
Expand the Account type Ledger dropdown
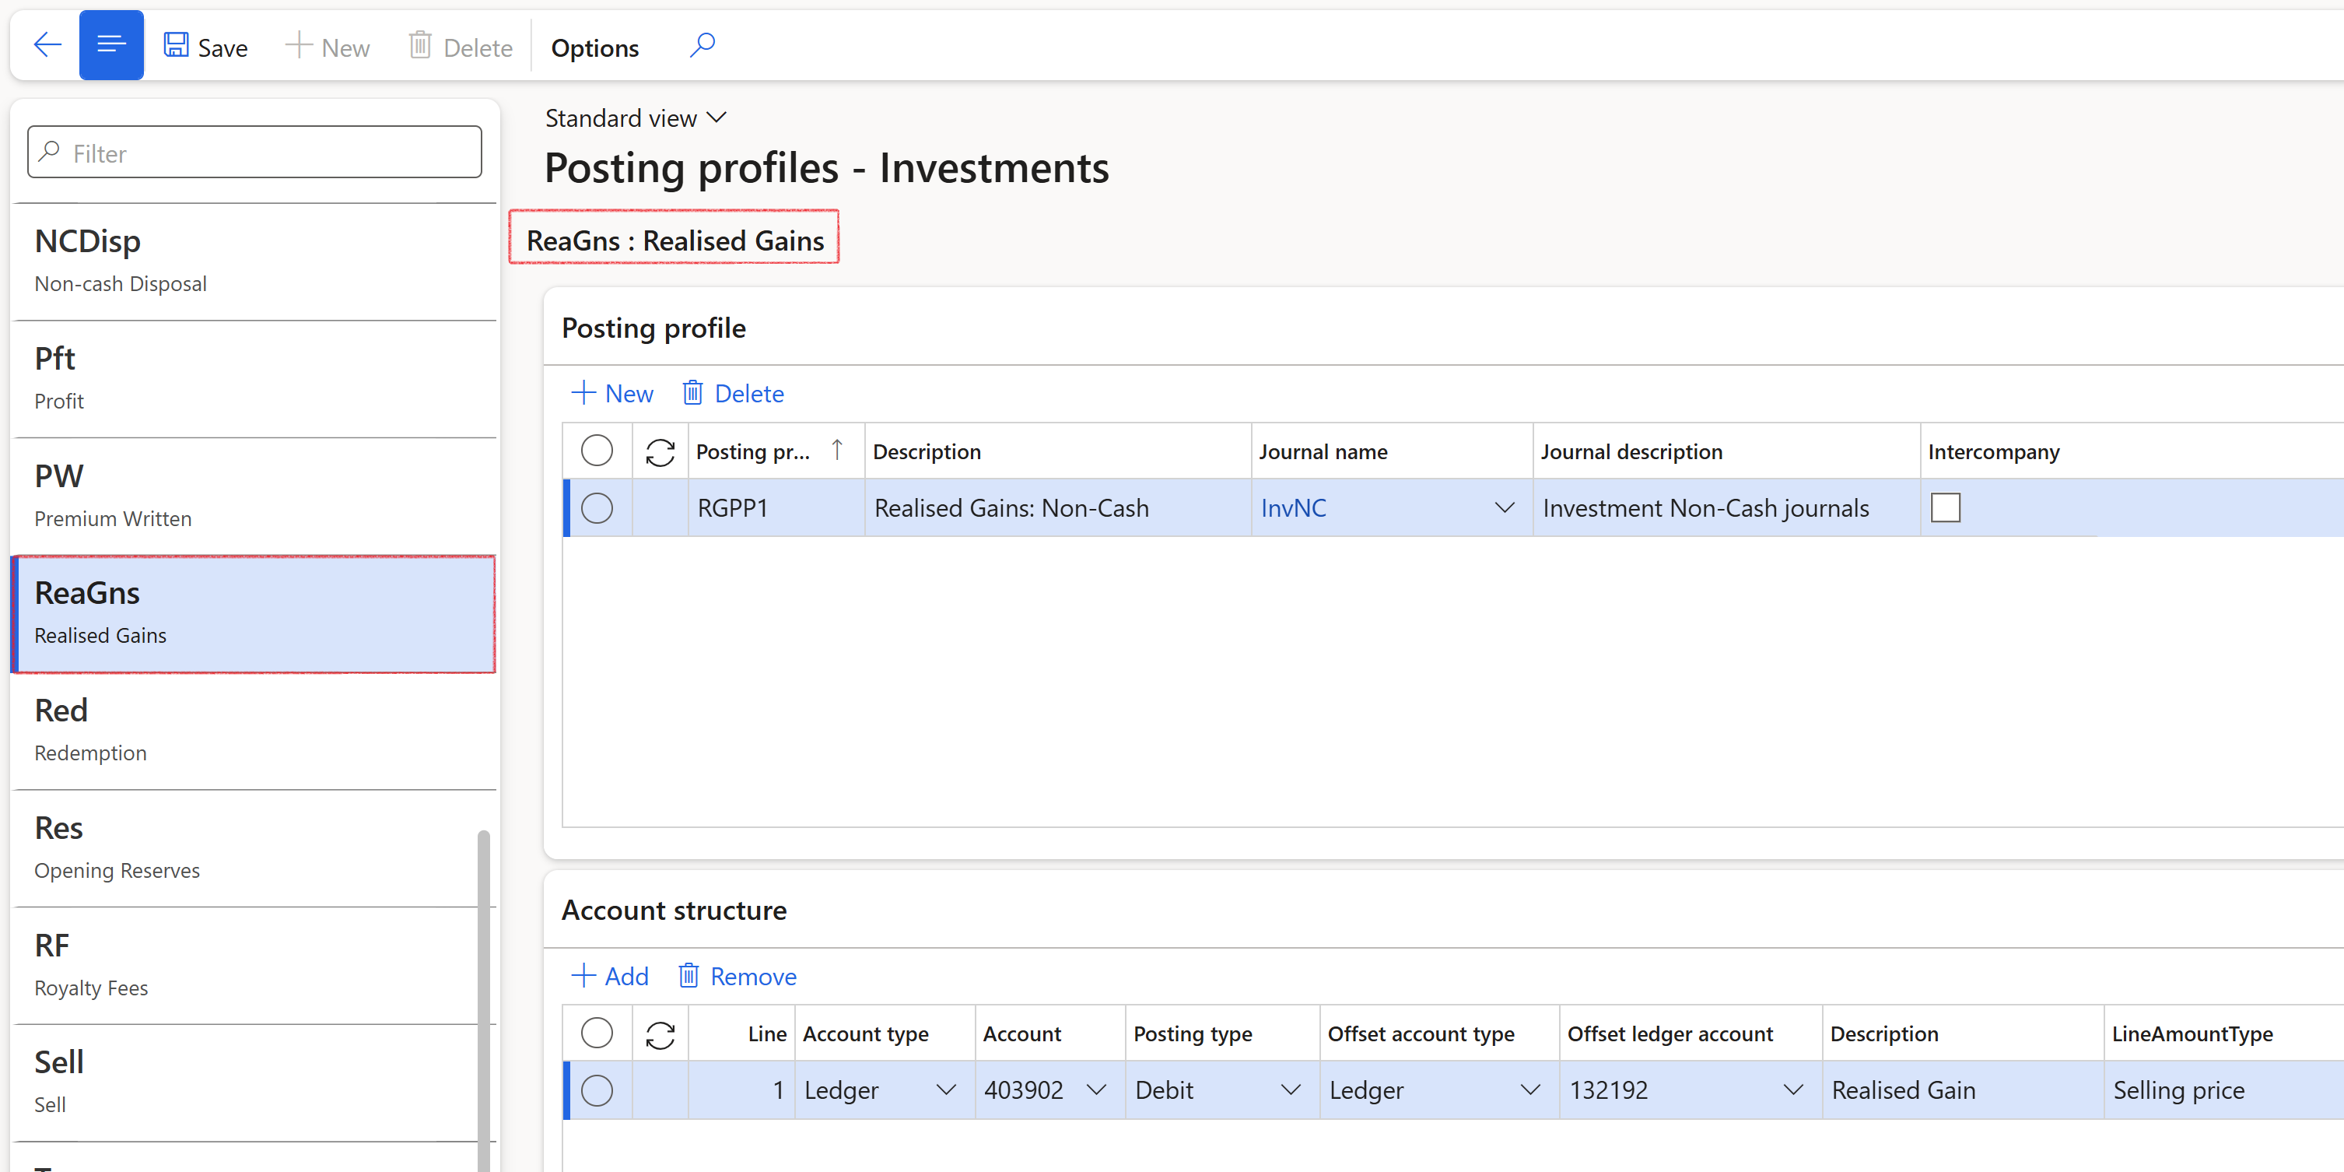946,1090
